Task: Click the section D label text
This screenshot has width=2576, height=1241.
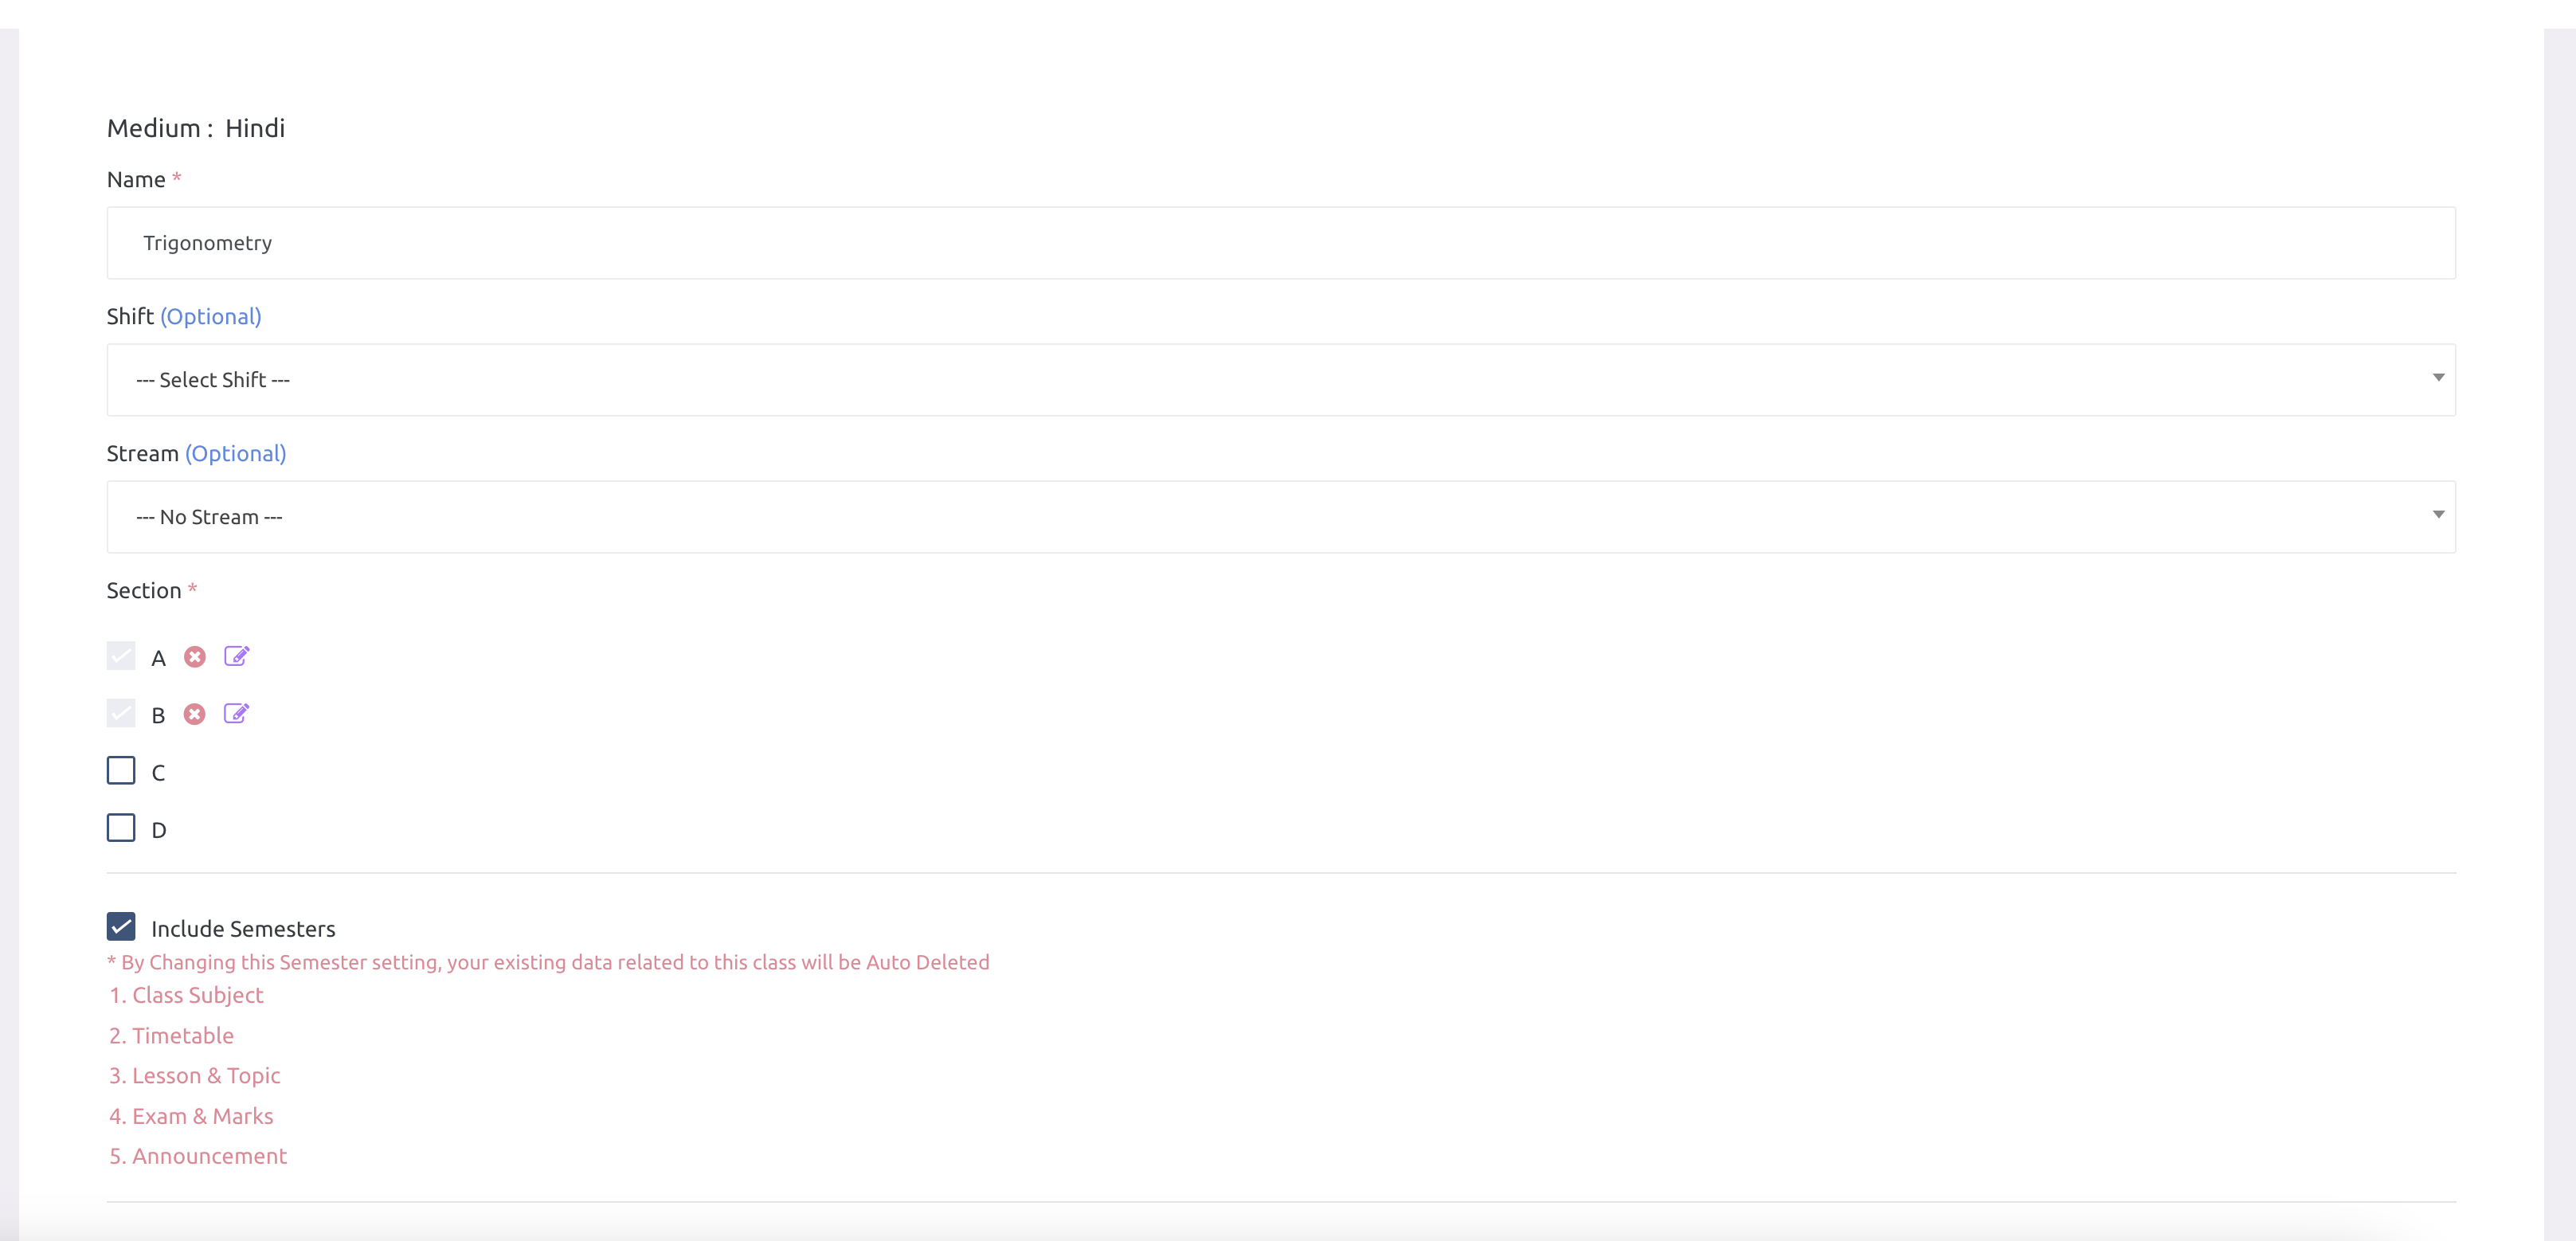Action: pos(158,830)
